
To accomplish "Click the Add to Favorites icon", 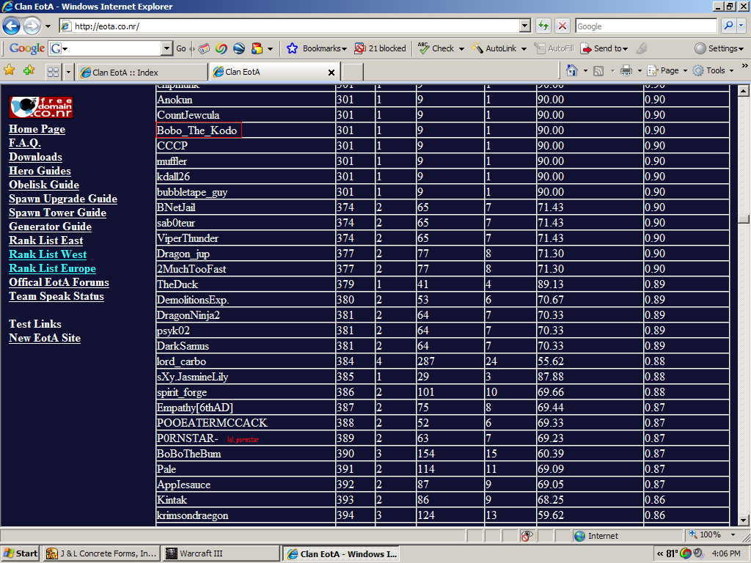I will pos(29,71).
